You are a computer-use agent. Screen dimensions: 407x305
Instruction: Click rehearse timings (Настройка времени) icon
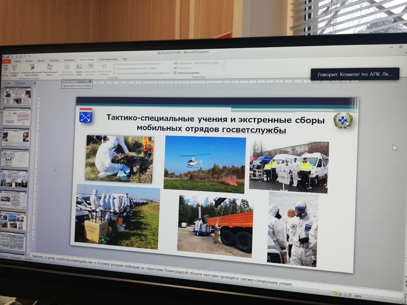pos(90,66)
